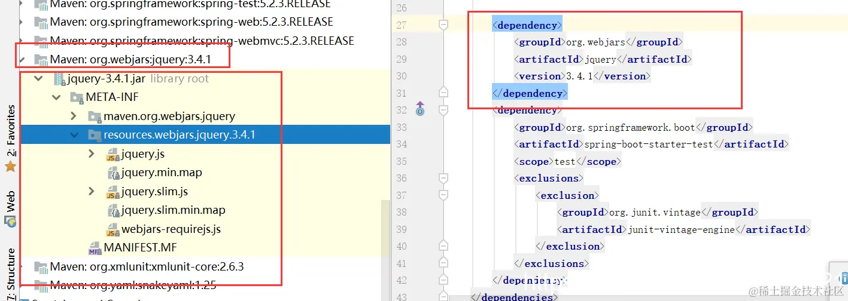Expand the jquery.js file node
Screen dimensions: 848x301
coord(92,154)
